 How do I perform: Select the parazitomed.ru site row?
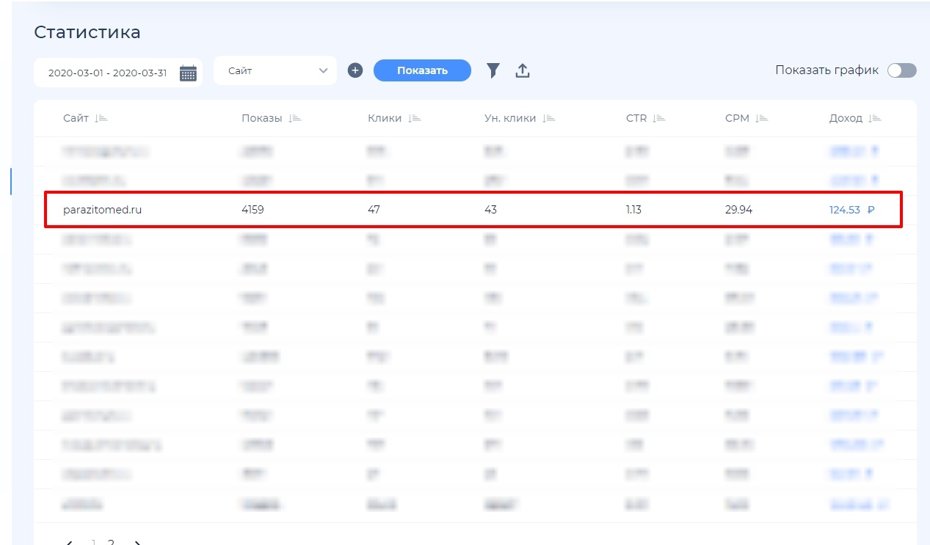tap(102, 210)
